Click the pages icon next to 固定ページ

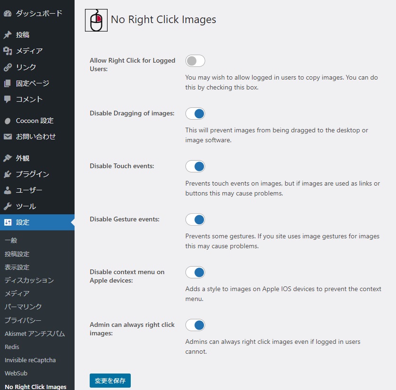coord(8,83)
